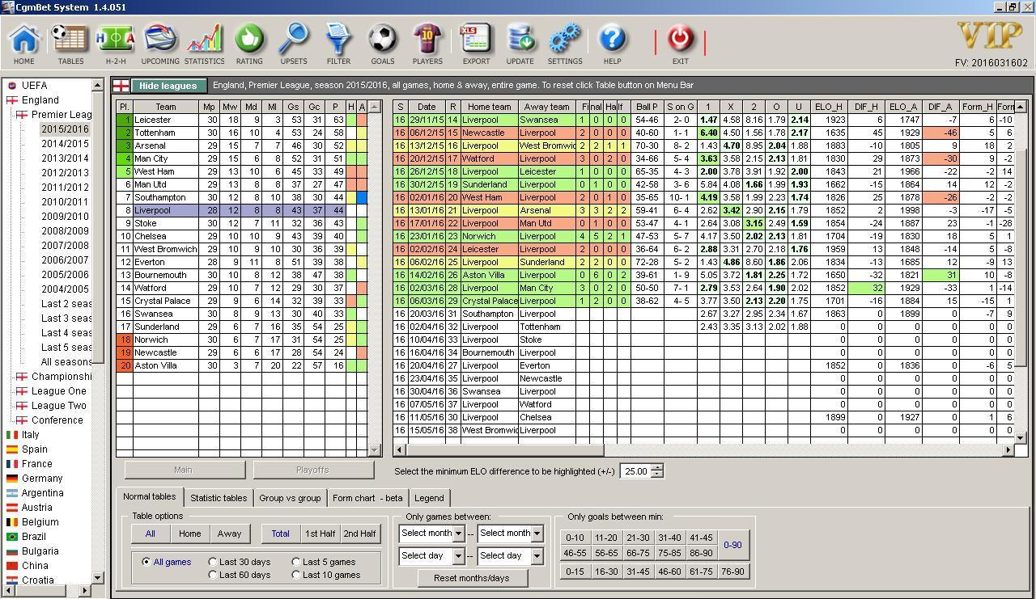
Task: Click the fixtures horizontal scrollbar
Action: (703, 449)
